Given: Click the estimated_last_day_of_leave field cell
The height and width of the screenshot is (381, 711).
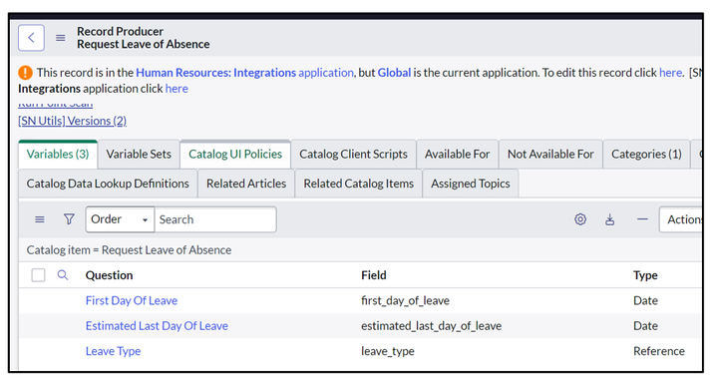Looking at the screenshot, I should click(431, 326).
